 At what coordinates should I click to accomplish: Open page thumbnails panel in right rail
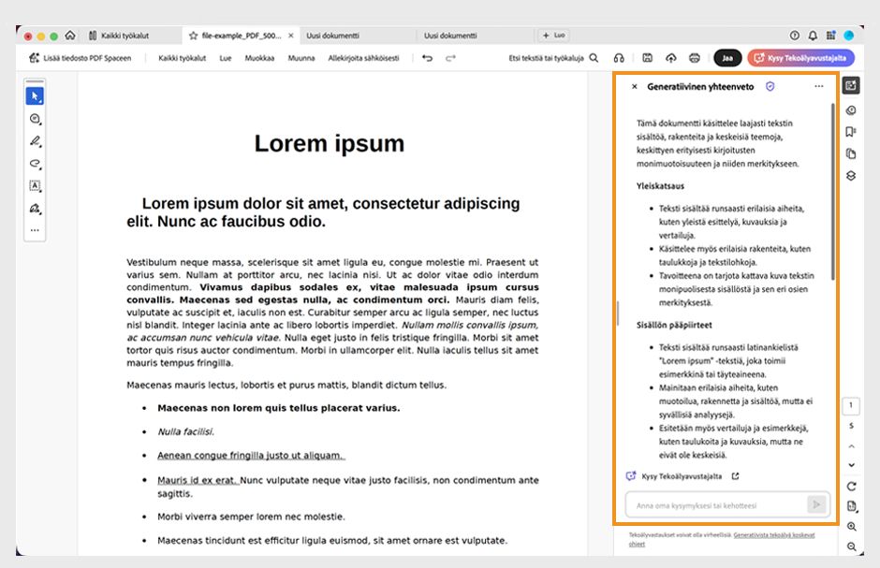click(851, 153)
